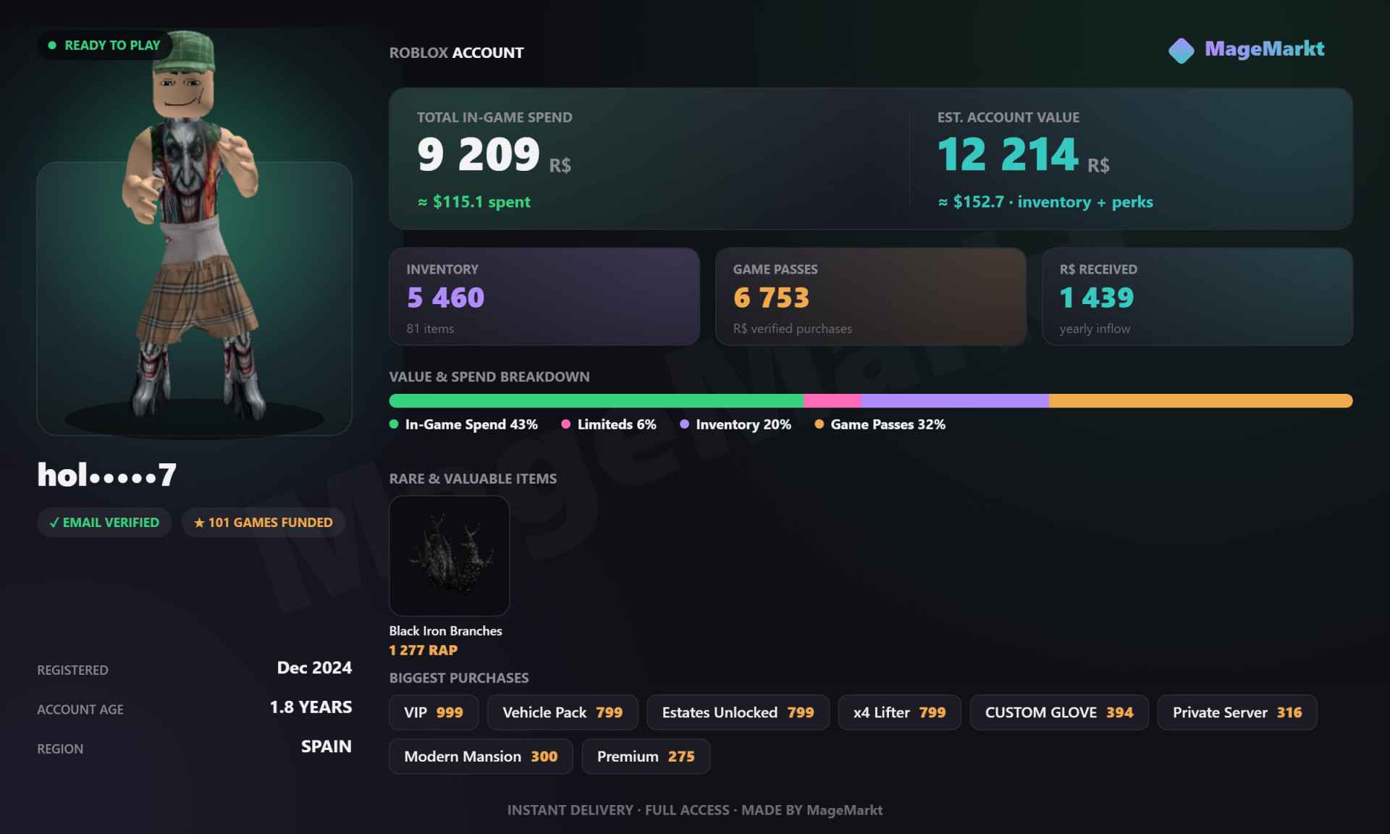Click the In-Game Spend 43% legend entry
This screenshot has height=834, width=1390.
(463, 424)
